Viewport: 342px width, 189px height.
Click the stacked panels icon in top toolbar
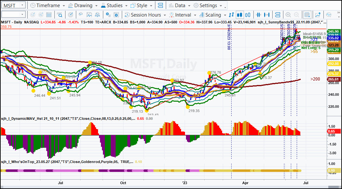click(160, 6)
